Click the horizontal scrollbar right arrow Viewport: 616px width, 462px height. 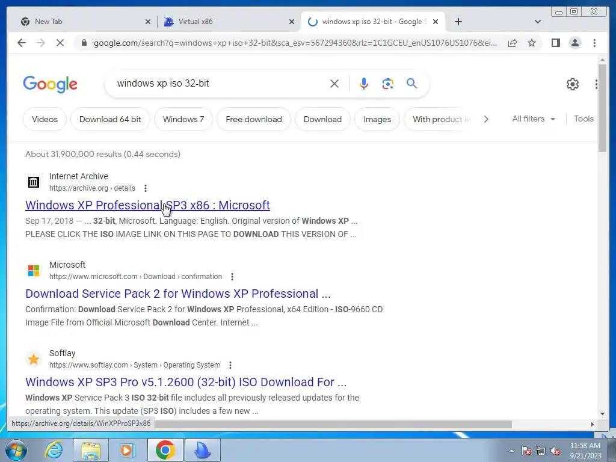point(593,424)
